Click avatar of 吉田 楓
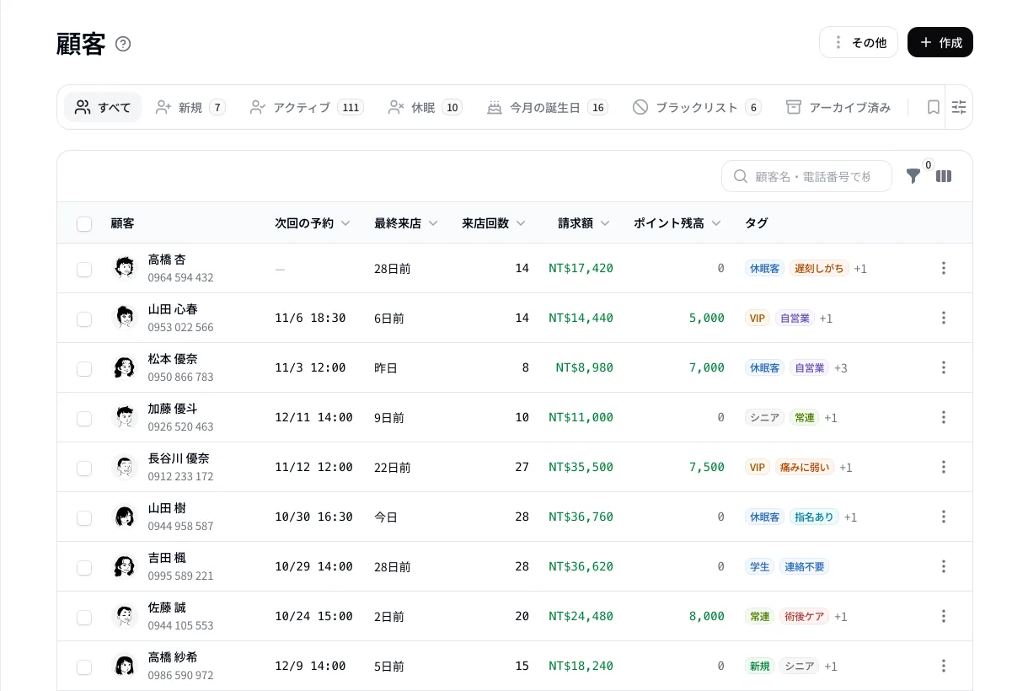 (125, 566)
